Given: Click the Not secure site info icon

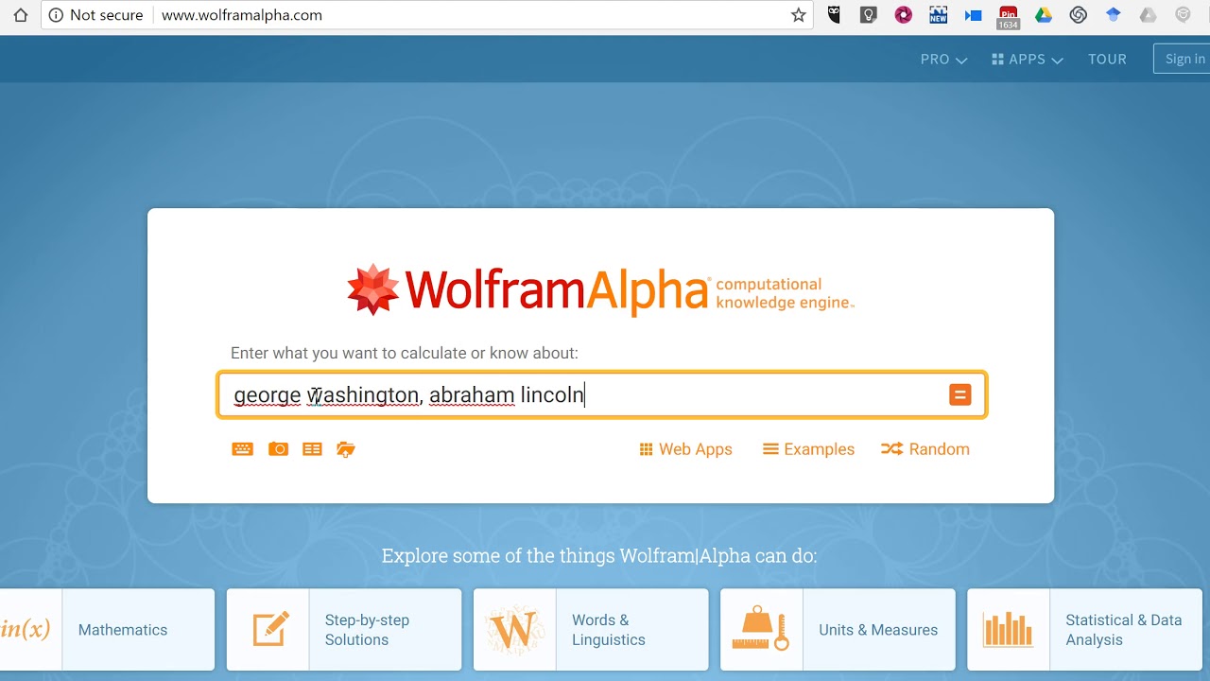Looking at the screenshot, I should [57, 15].
